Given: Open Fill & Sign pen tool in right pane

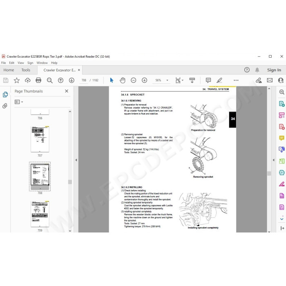Looking at the screenshot, I should click(282, 184).
